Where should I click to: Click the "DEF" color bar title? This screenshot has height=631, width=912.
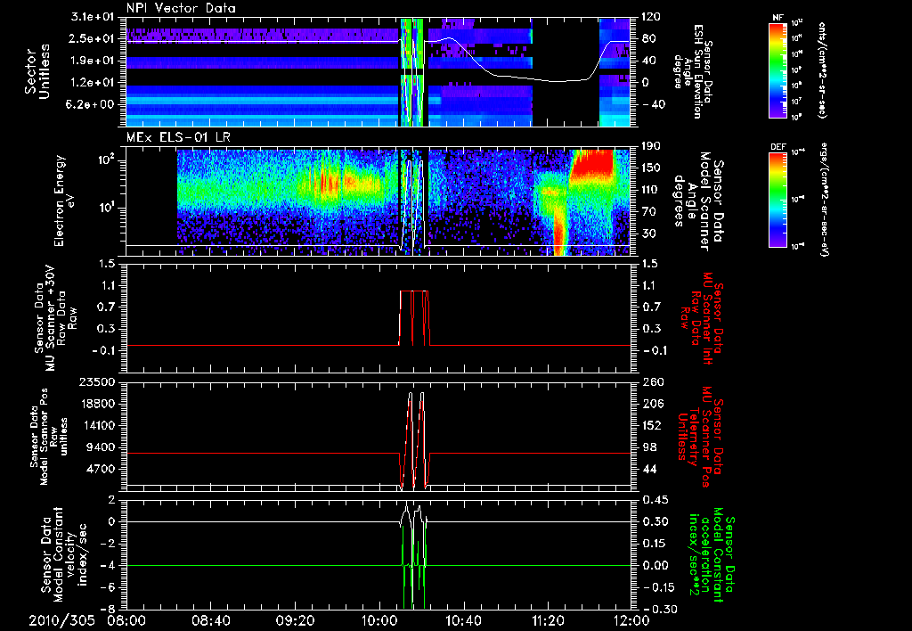pyautogui.click(x=778, y=147)
